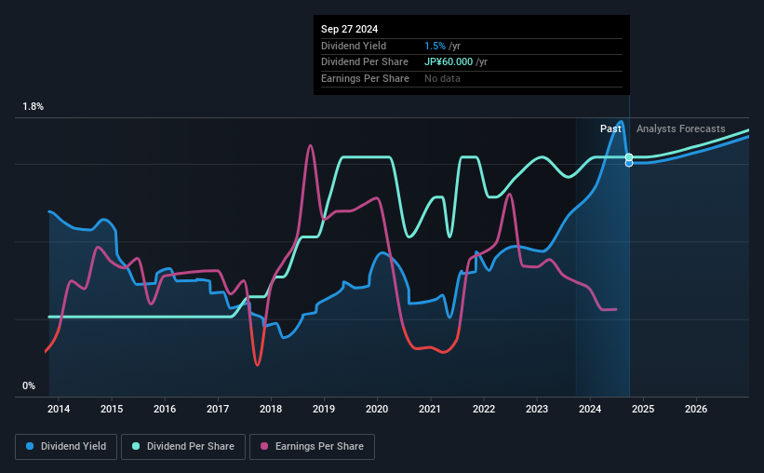Click the 1.5% dividend yield value
The image size is (764, 473).
click(x=435, y=46)
